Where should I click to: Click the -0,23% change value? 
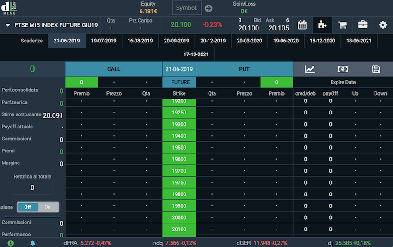[x=212, y=25]
